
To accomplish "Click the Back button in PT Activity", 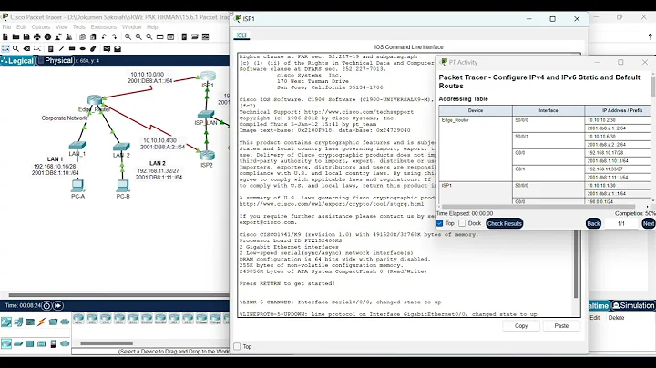I will [593, 223].
